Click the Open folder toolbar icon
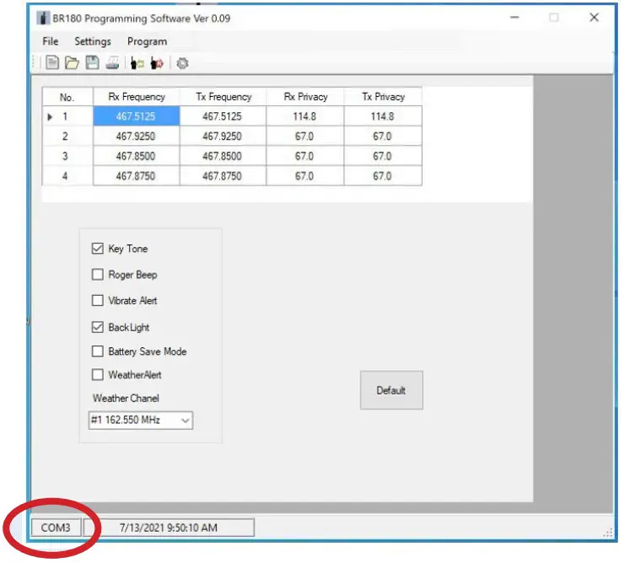The image size is (624, 563). pyautogui.click(x=72, y=63)
